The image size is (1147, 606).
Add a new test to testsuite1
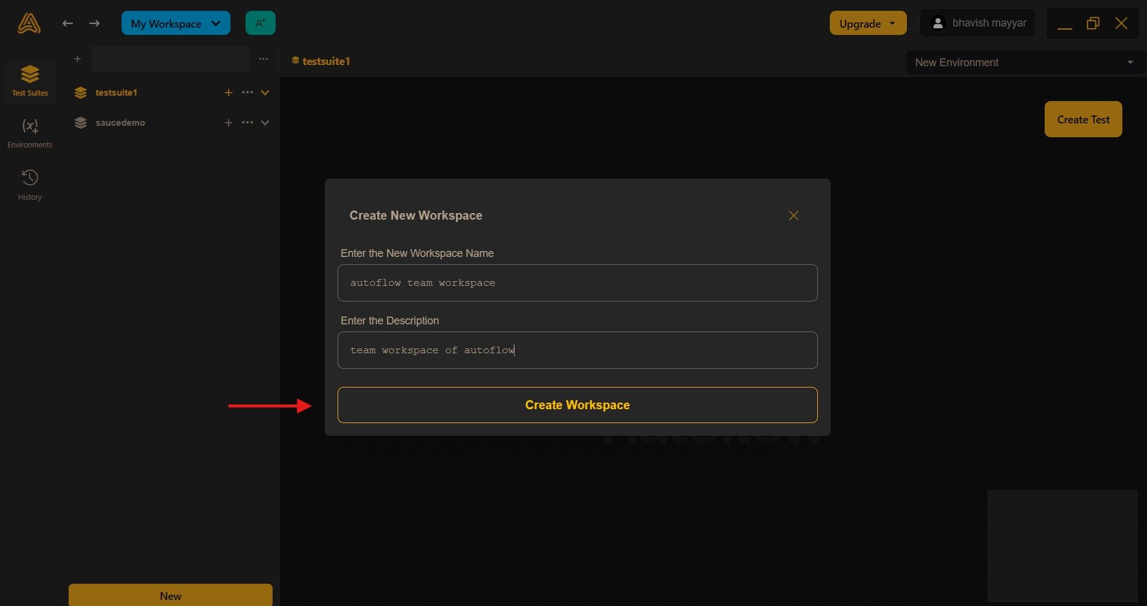tap(228, 93)
